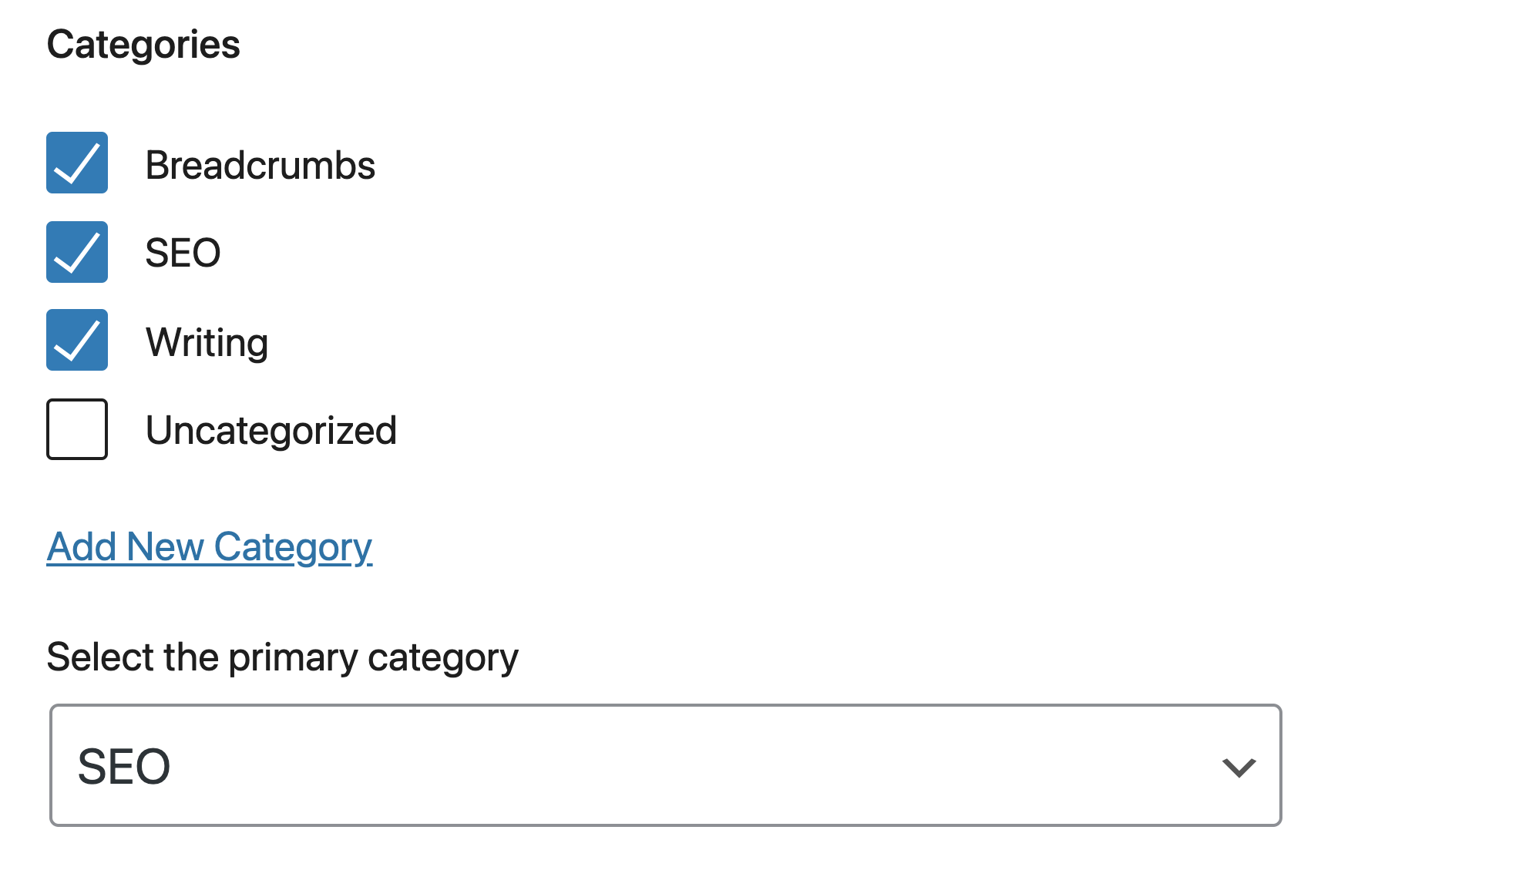Click the selected SEO value in the dropdown
Screen dimensions: 1526x877
[x=124, y=767]
